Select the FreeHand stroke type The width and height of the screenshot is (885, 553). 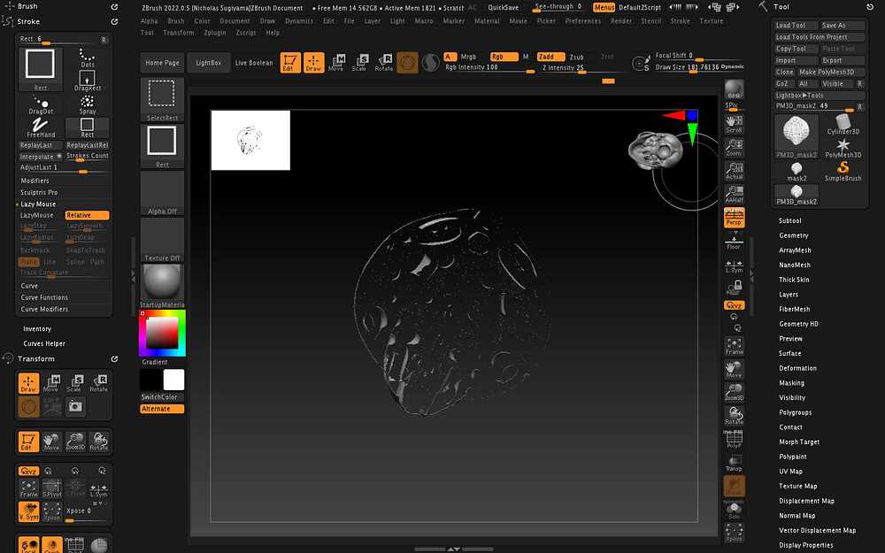click(41, 128)
